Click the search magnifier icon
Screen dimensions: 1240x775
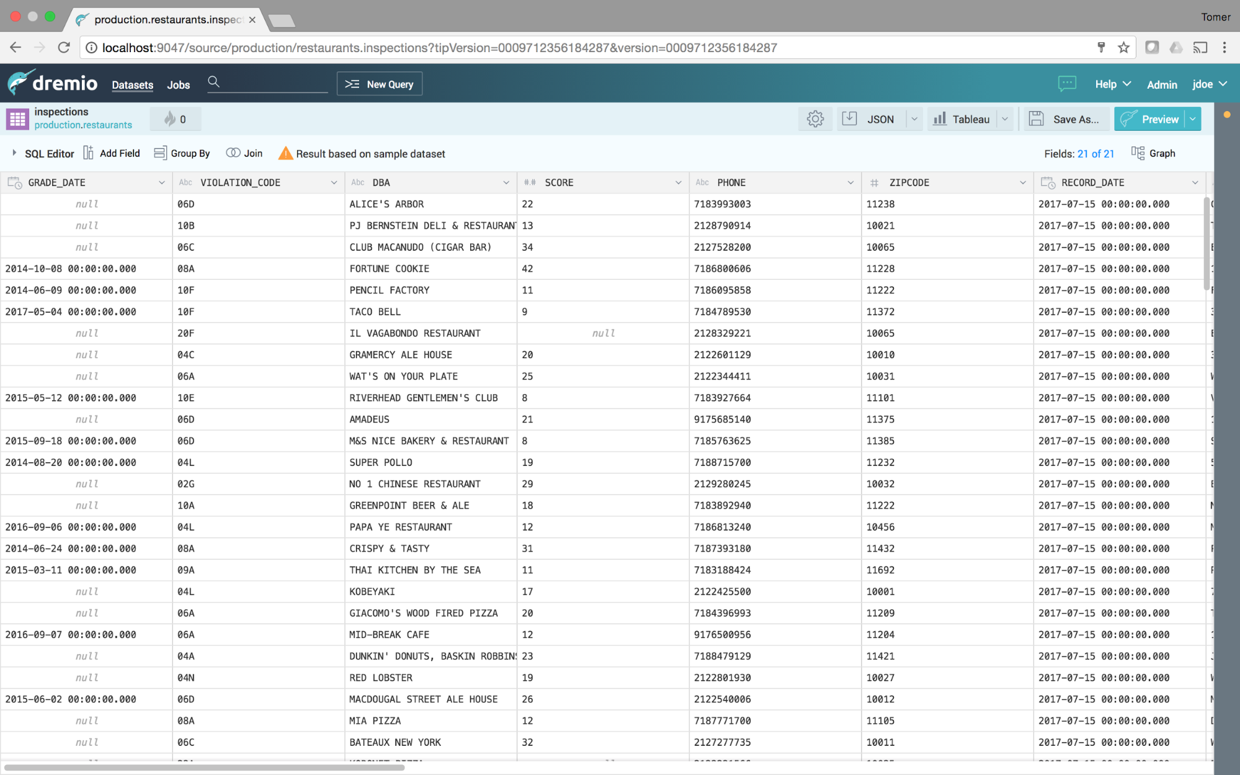point(213,82)
